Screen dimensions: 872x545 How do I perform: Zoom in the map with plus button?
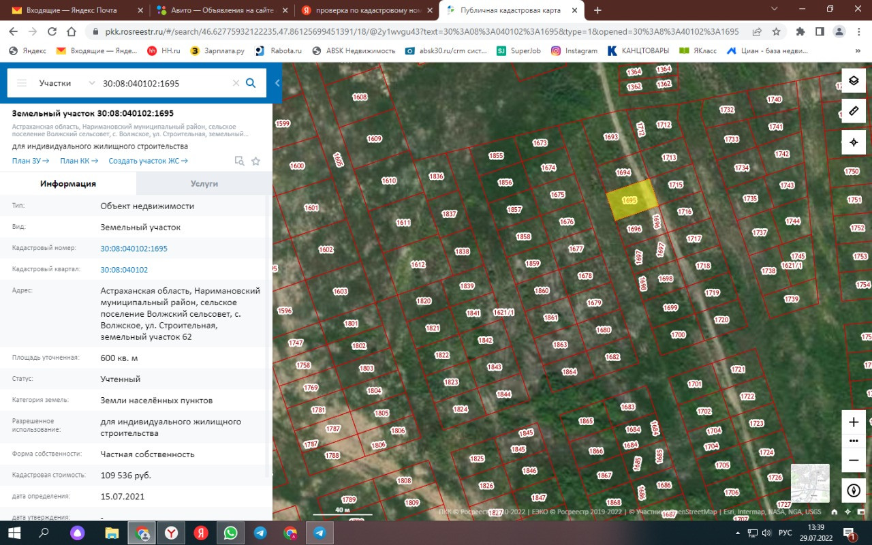click(x=853, y=422)
